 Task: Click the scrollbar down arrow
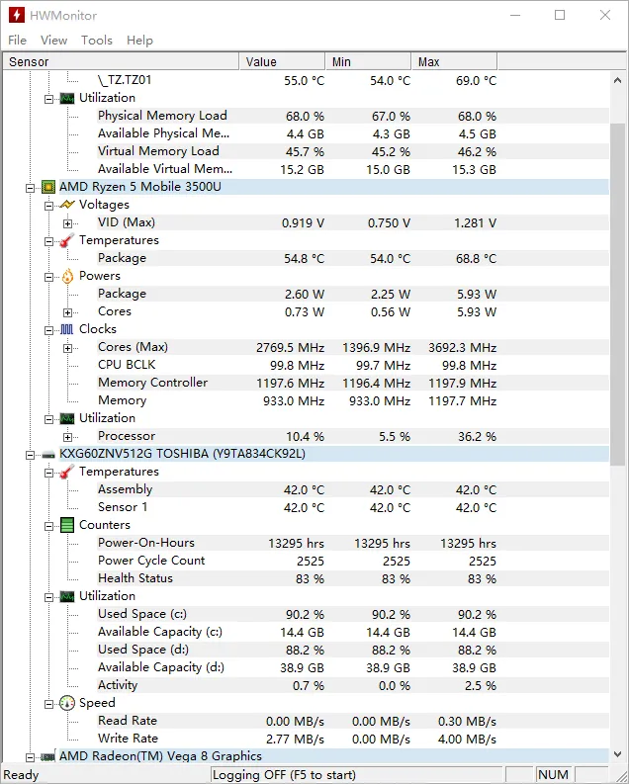point(617,753)
